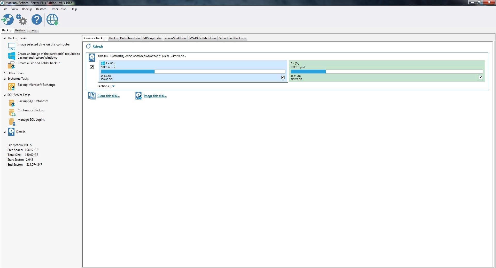Uncheck the C: partition checkbox

(283, 77)
